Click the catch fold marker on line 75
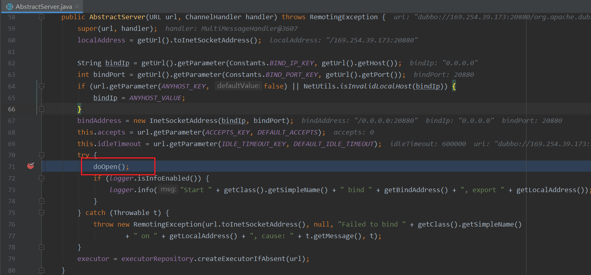Screen dimensions: 591x275 pos(41,213)
